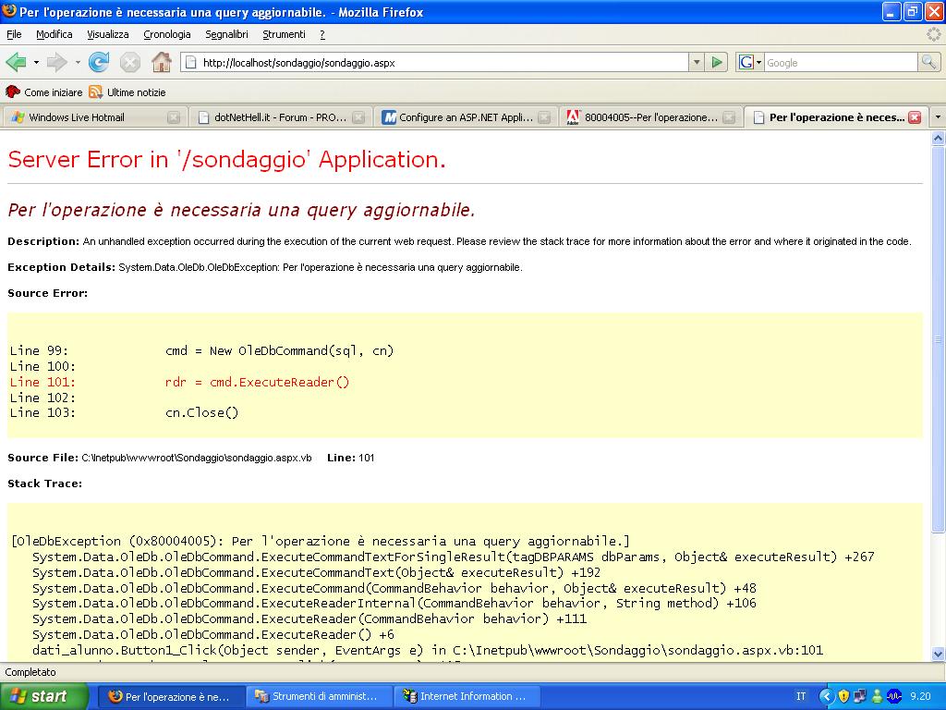Viewport: 946px width, 710px height.
Task: Open the Back history dropdown arrow
Action: coord(36,62)
